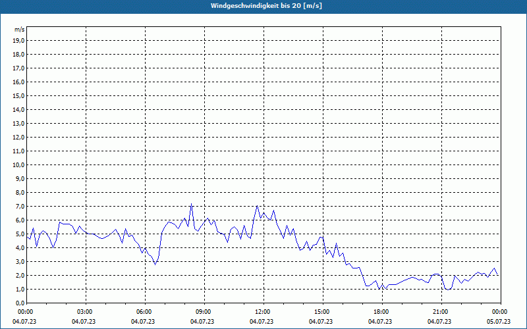Screen dimensions: 527x329
Task: Click the 14,0 y-axis label
Action: click(x=18, y=109)
